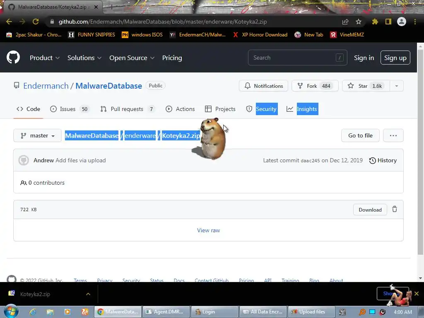Viewport: 424px width, 318px height.
Task: Open the 2pac Shakur bookmark
Action: pos(34,35)
